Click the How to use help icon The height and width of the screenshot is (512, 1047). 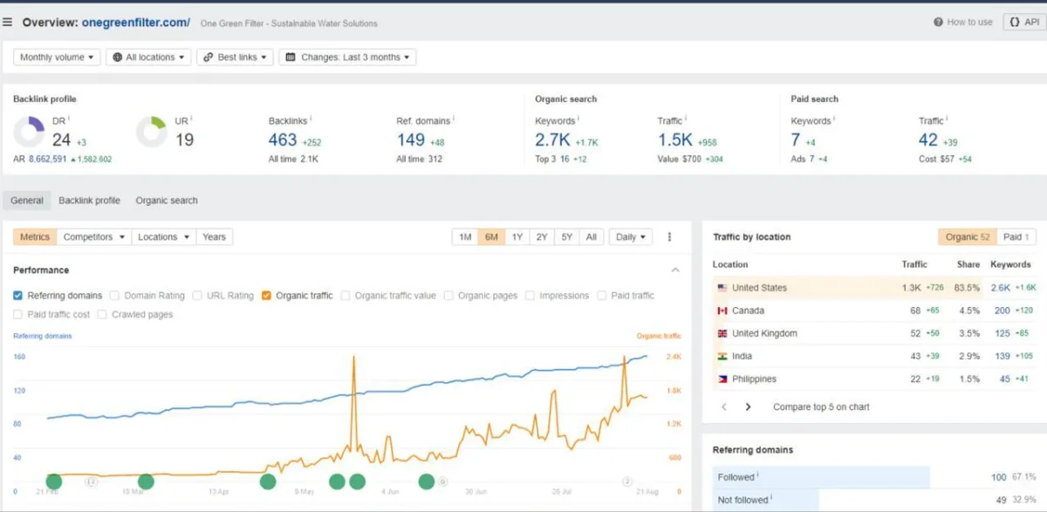(x=938, y=23)
